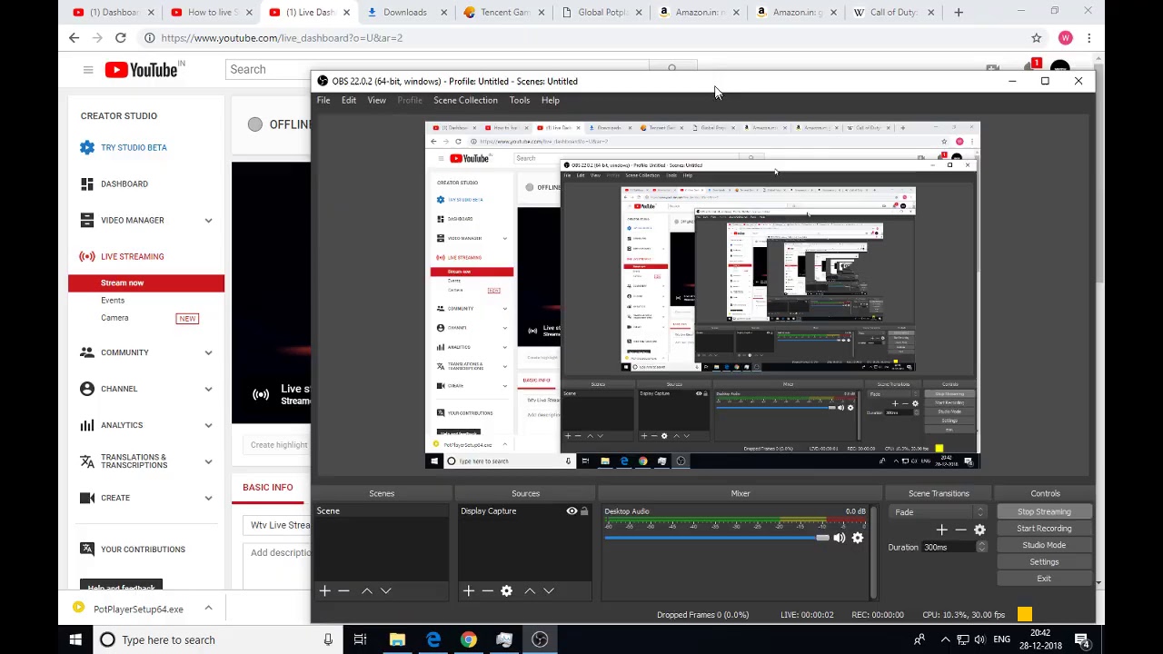Open PotPlayerSetup64.exe download options chevron

point(208,609)
